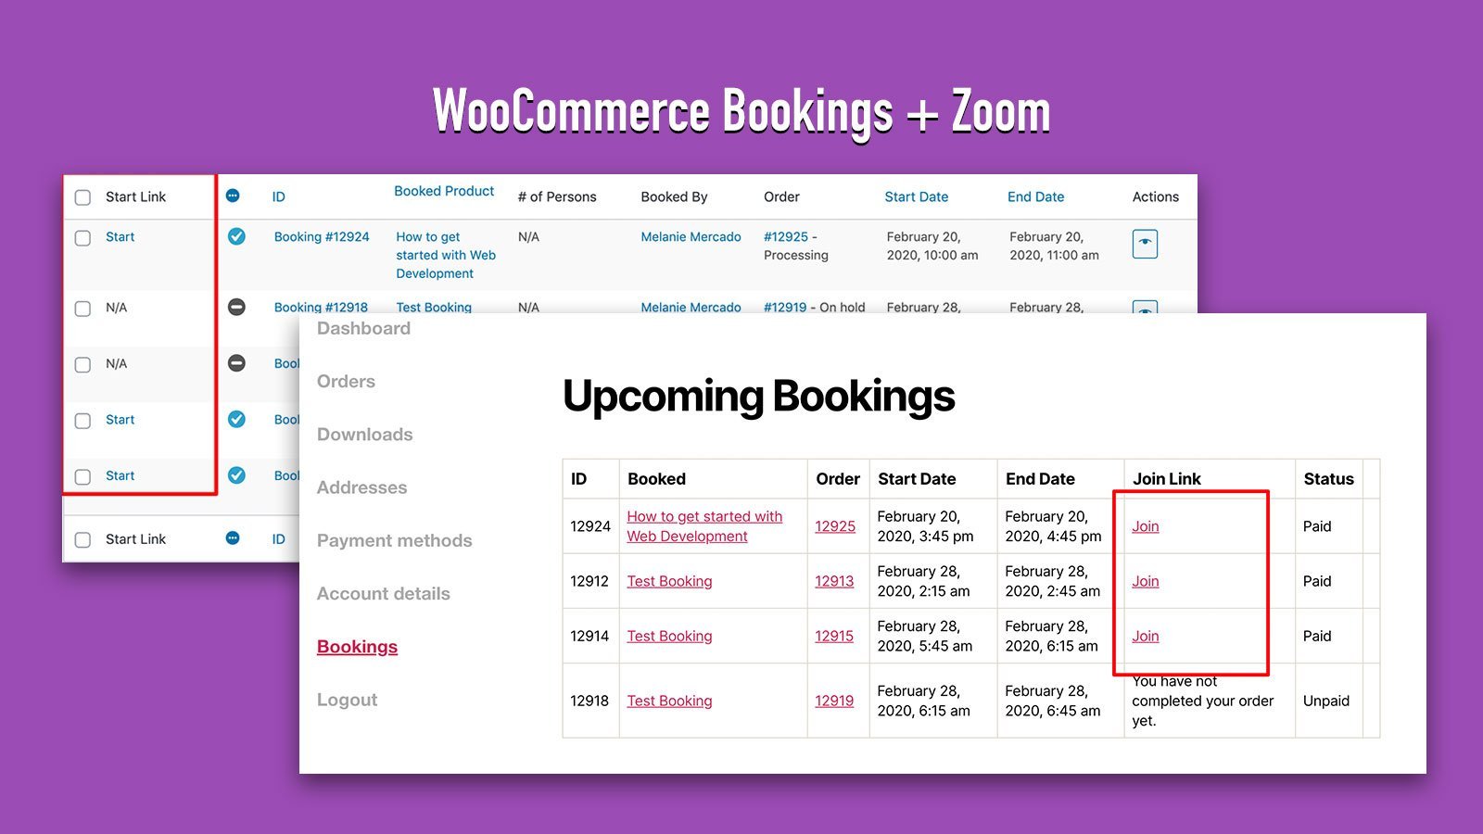Viewport: 1483px width, 834px height.
Task: Open order #12925 in admin table
Action: (786, 236)
